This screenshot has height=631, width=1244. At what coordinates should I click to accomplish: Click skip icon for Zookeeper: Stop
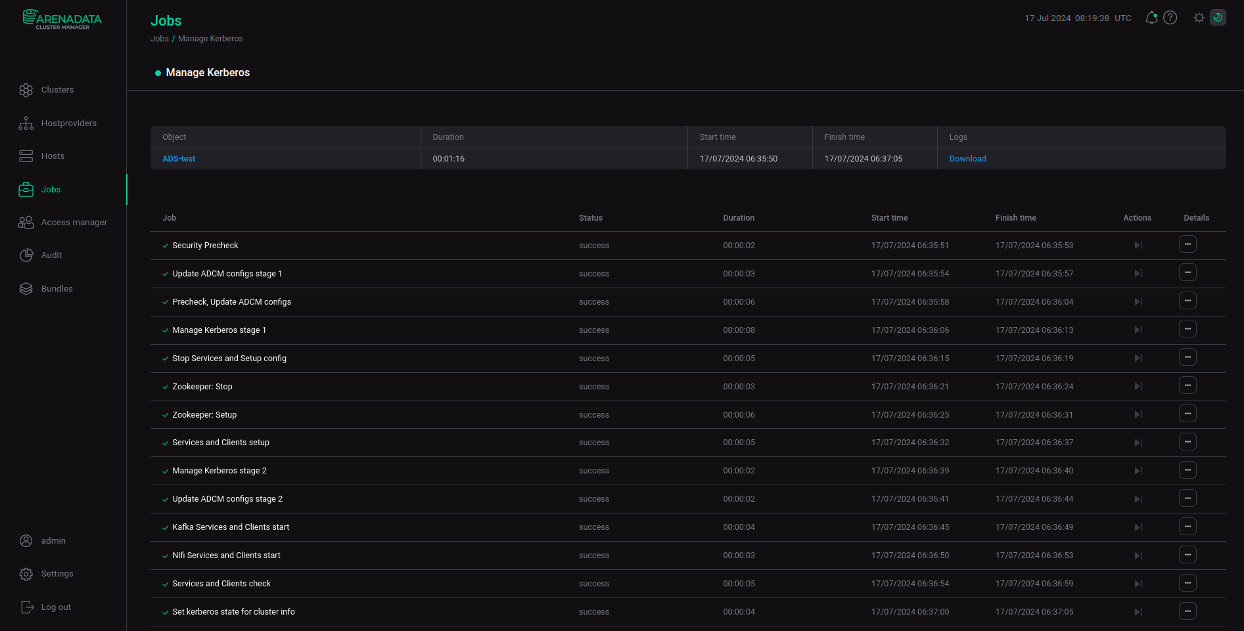tap(1138, 387)
